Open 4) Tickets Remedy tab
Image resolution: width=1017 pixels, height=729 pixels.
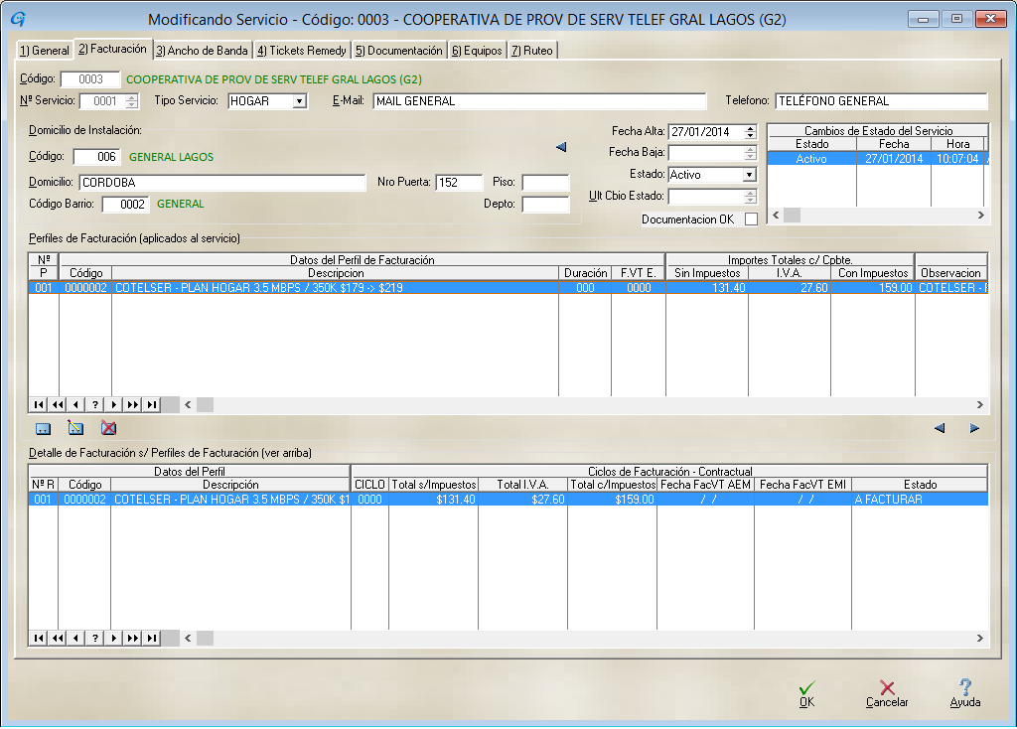[302, 51]
